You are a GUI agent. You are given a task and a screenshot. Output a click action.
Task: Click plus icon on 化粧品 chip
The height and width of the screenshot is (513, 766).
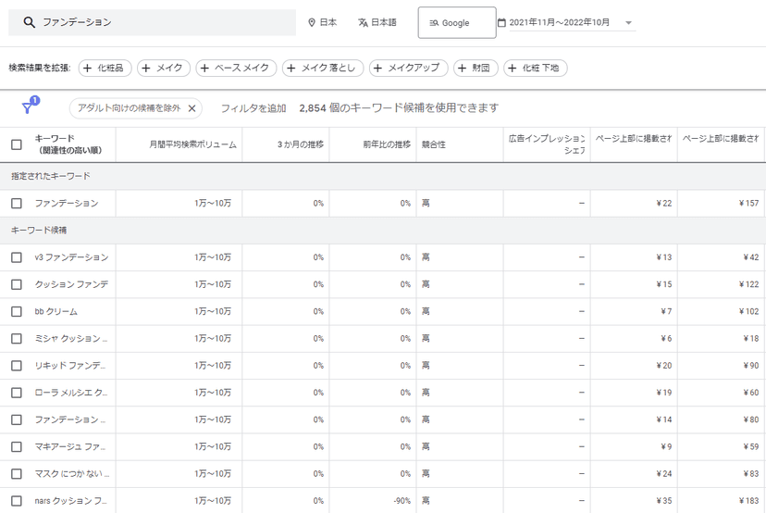87,68
